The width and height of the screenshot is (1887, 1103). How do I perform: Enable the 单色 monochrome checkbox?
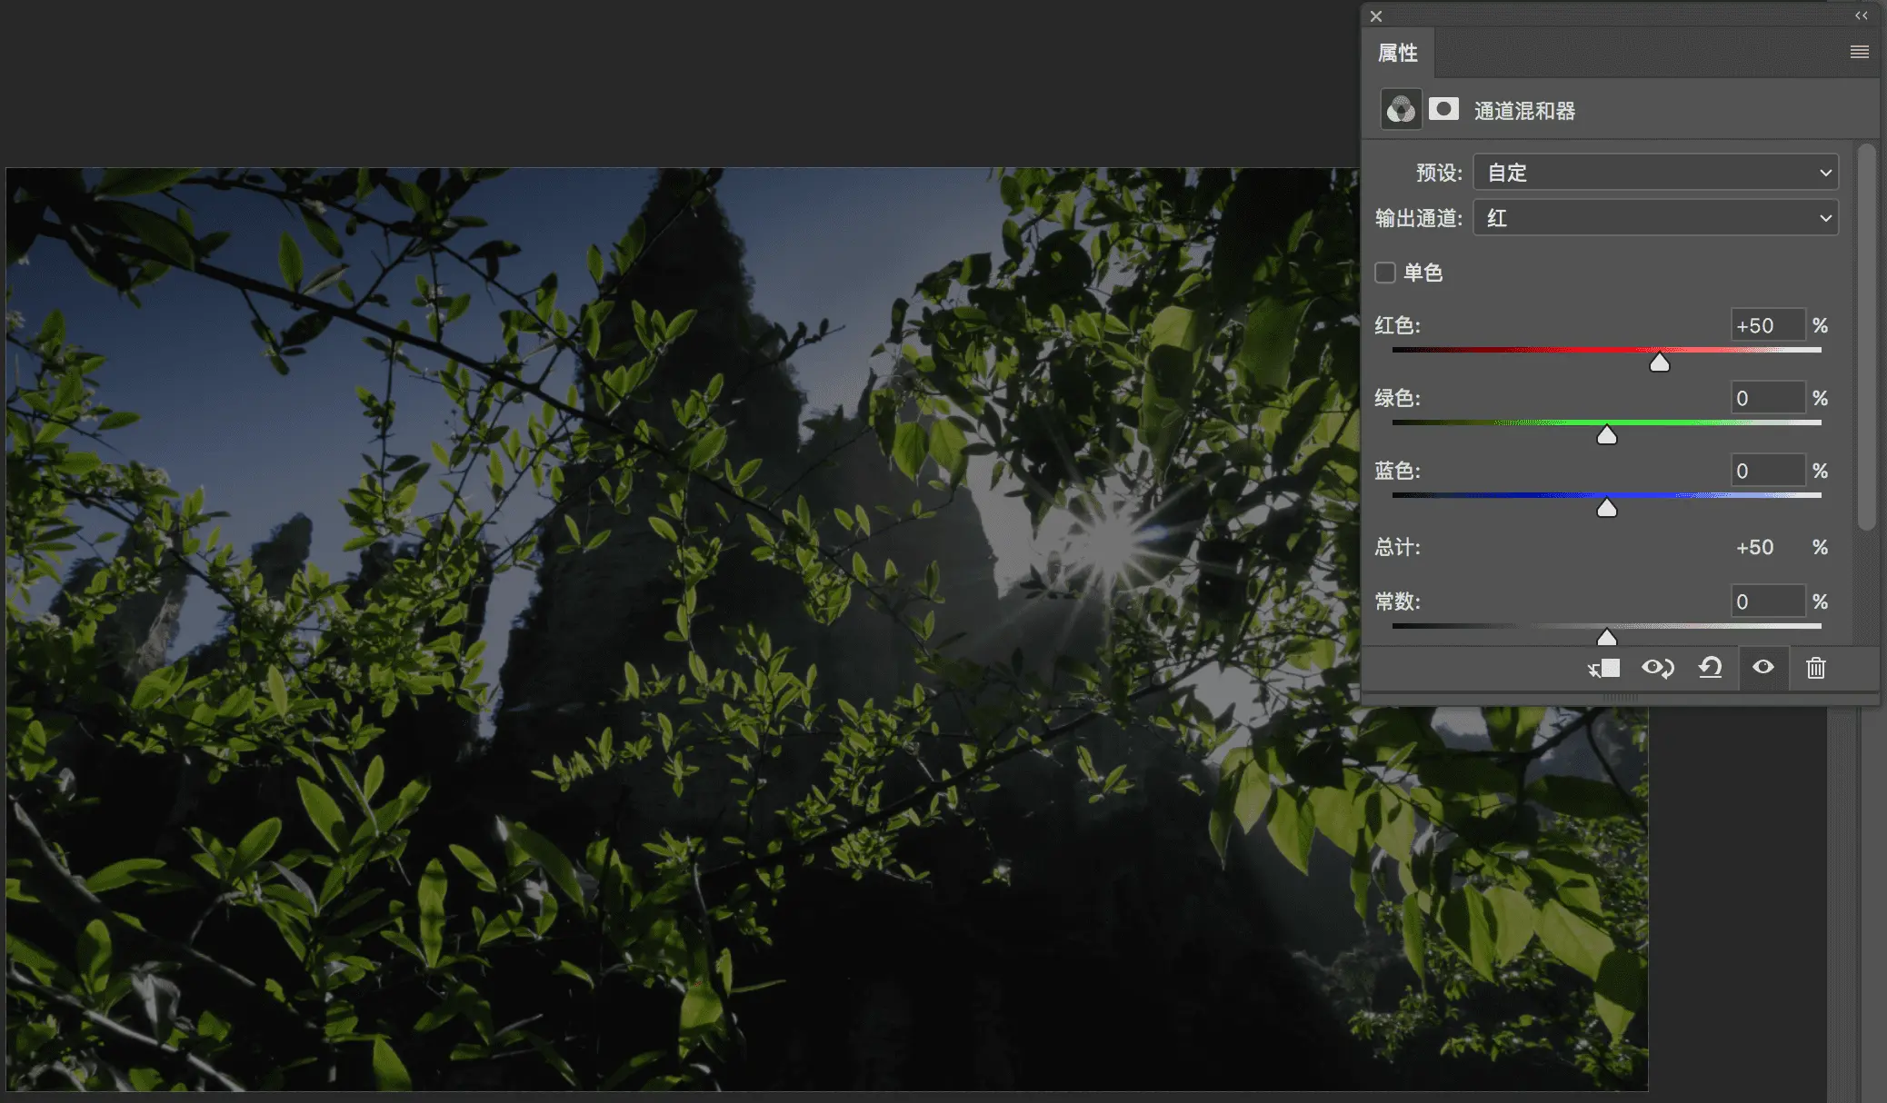pos(1385,273)
